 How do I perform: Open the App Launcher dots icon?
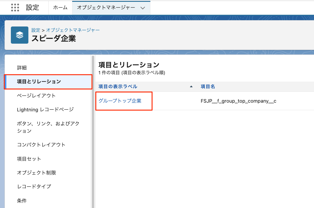click(x=15, y=8)
